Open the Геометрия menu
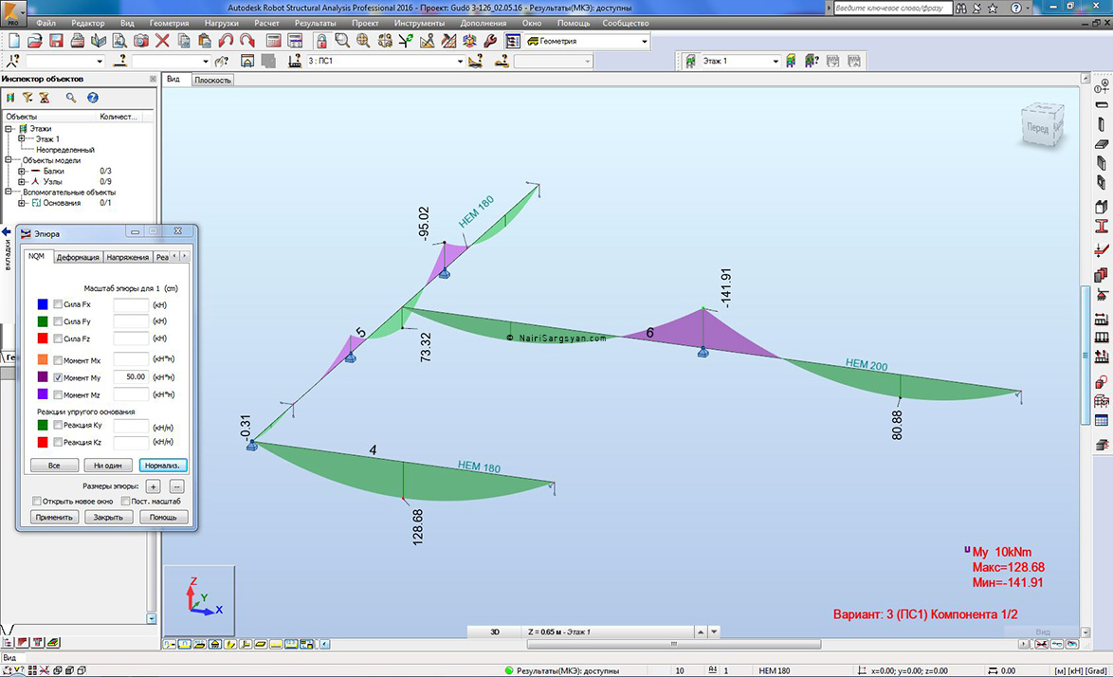Viewport: 1113px width, 677px height. click(x=169, y=24)
